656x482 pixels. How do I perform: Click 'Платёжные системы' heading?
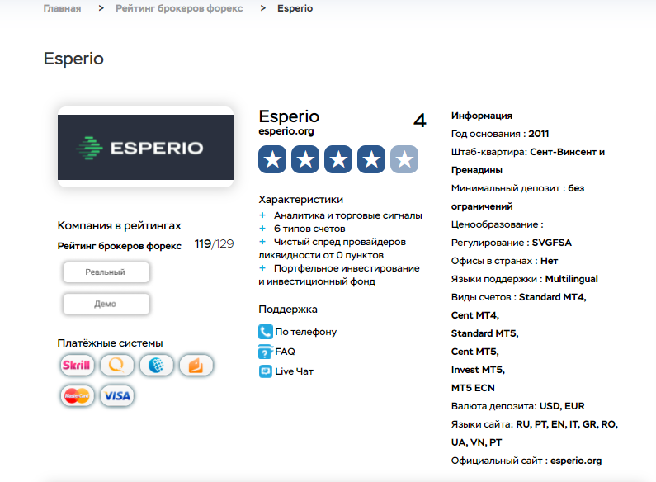[110, 343]
